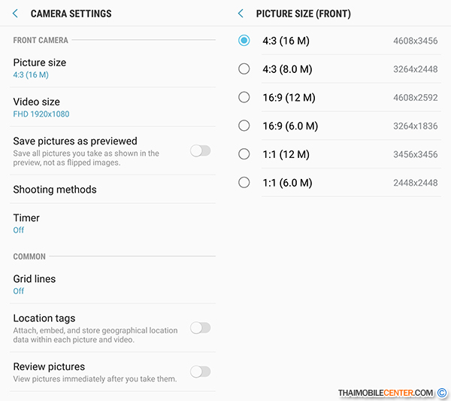451x401 pixels.
Task: Choose 16:9 (12 M) radio option
Action: coord(244,97)
